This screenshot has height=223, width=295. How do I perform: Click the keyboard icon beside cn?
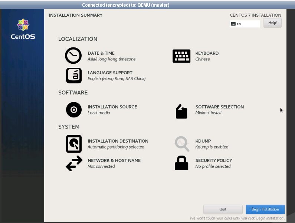coord(233,24)
